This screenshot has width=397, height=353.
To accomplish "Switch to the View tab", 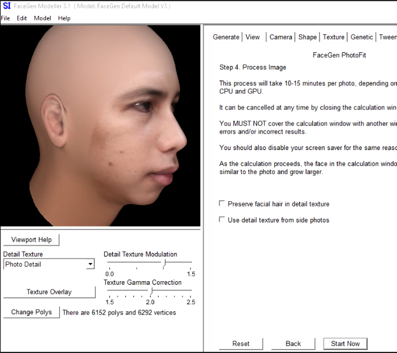I will click(x=253, y=37).
